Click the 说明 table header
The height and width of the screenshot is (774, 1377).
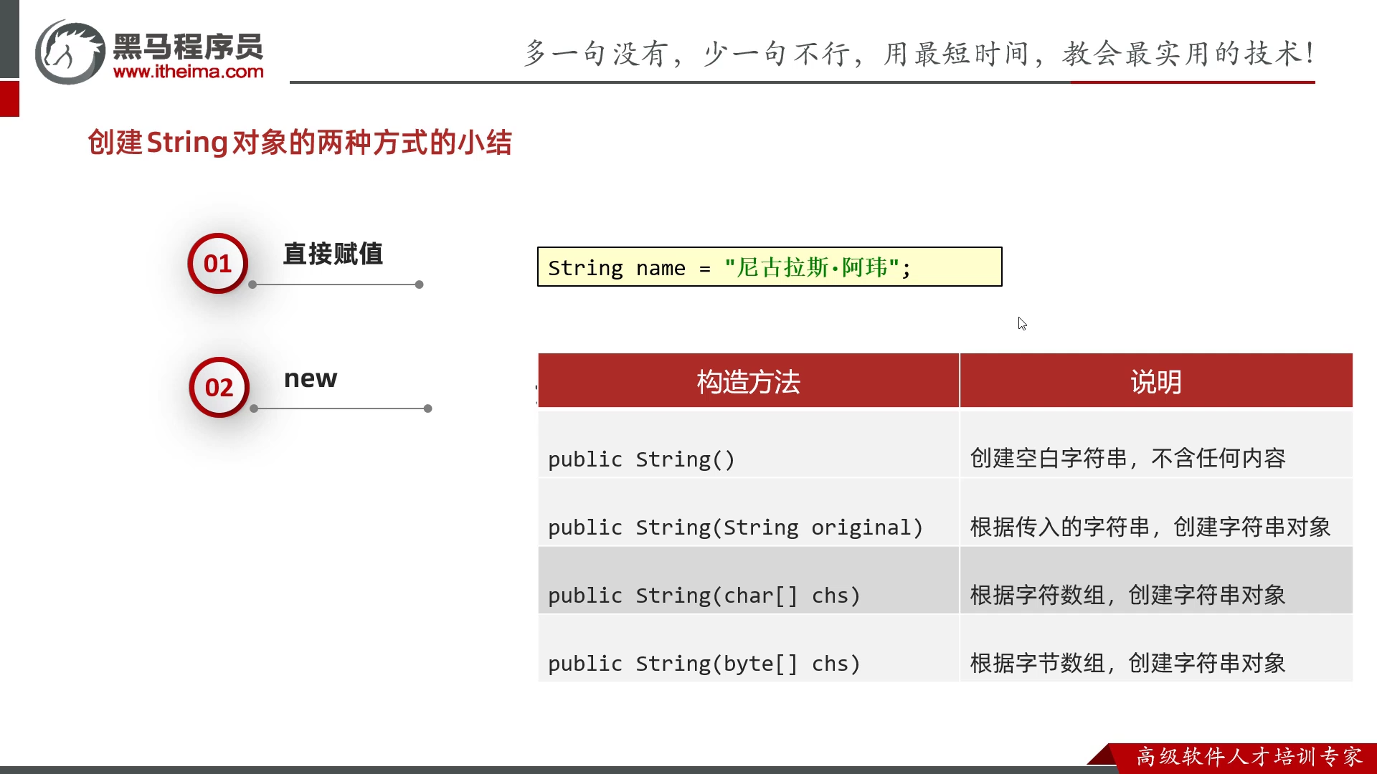coord(1156,381)
